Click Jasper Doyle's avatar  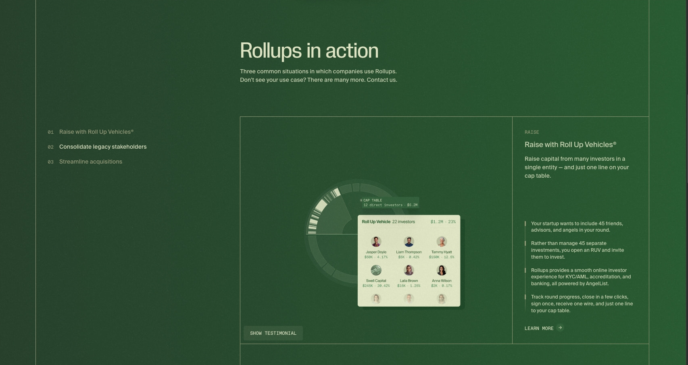(x=376, y=242)
